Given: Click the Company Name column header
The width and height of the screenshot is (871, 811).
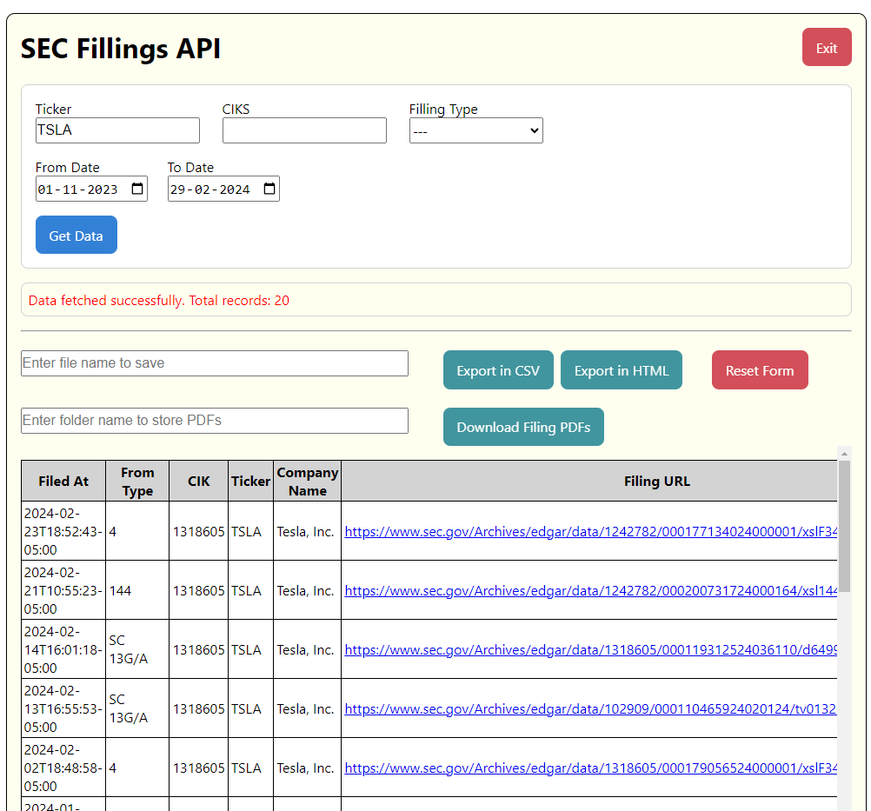Looking at the screenshot, I should 307,481.
